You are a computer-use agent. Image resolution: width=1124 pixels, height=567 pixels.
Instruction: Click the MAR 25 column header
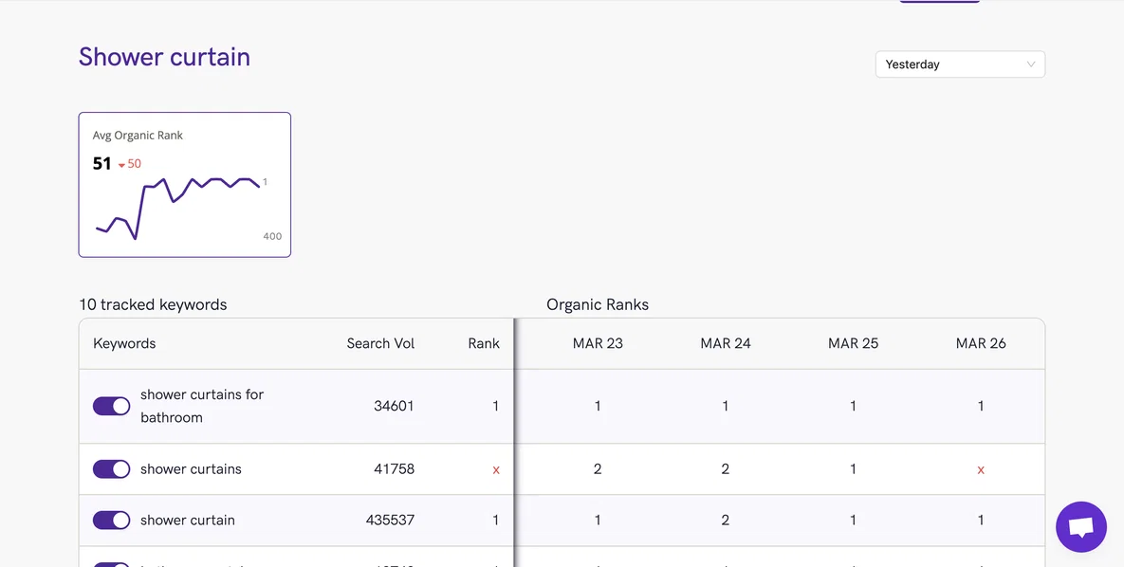853,343
